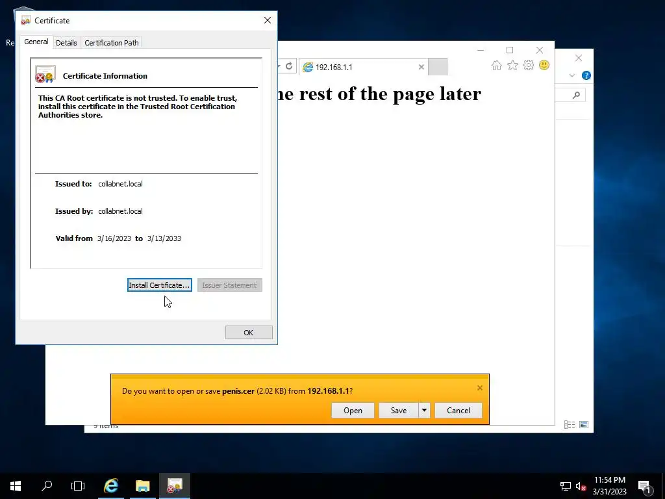Image resolution: width=665 pixels, height=499 pixels.
Task: Go to Internet Explorer home page
Action: click(x=497, y=66)
